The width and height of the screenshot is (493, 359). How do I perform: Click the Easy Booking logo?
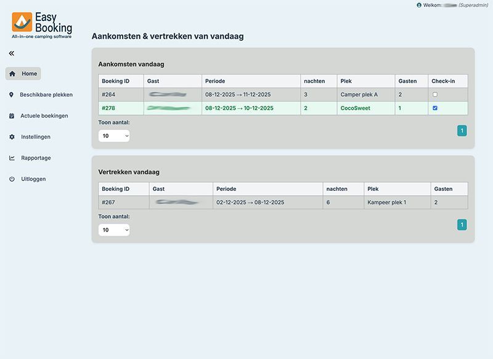(41, 25)
